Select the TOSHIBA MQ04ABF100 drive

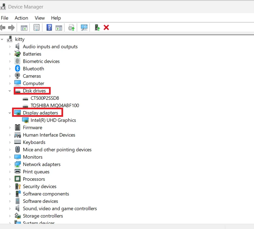click(x=55, y=106)
